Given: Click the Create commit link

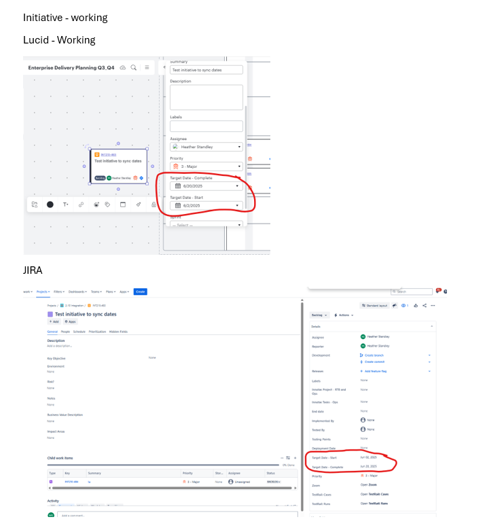Looking at the screenshot, I should click(374, 362).
